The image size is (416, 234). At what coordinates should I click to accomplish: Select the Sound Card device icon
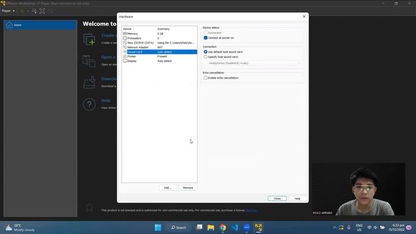point(125,52)
